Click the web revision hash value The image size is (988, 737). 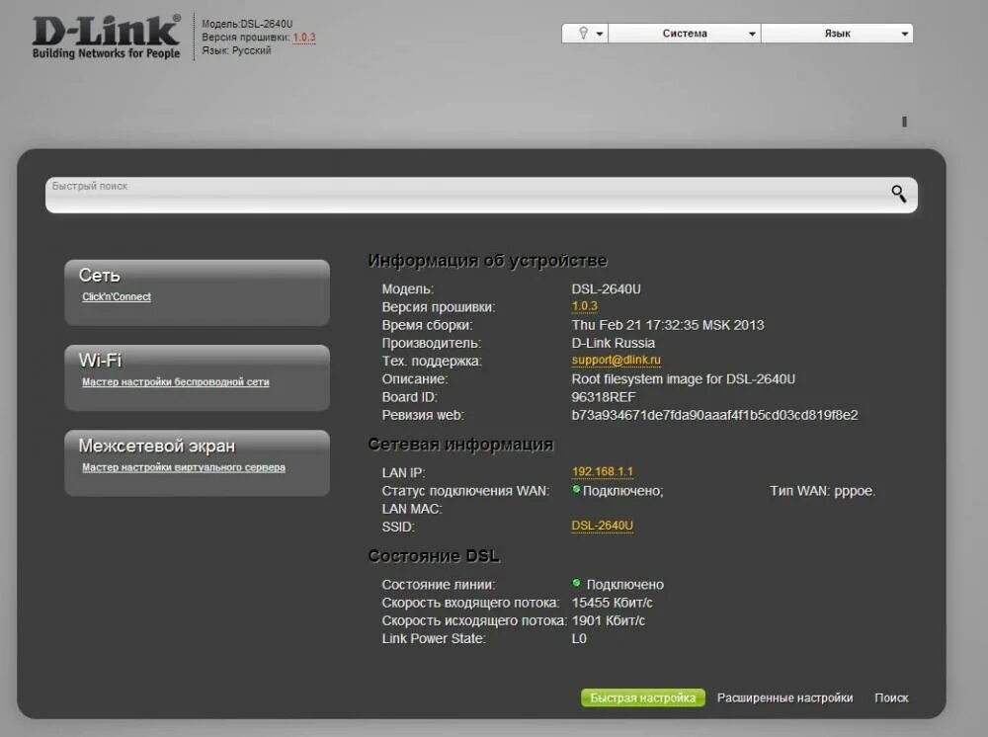pyautogui.click(x=714, y=415)
